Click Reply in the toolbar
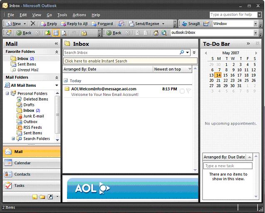The image size is (265, 213). [x=49, y=24]
